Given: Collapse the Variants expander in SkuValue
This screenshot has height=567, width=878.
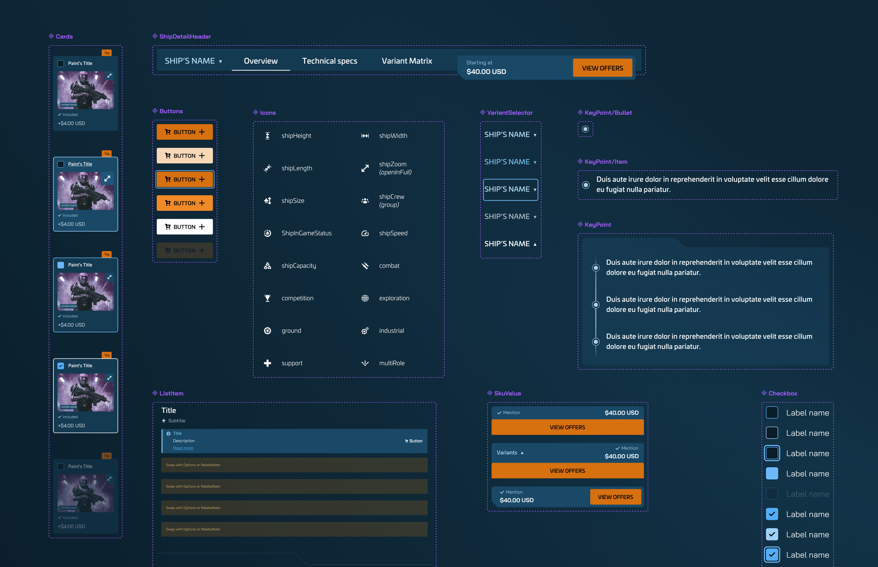Looking at the screenshot, I should coord(510,453).
